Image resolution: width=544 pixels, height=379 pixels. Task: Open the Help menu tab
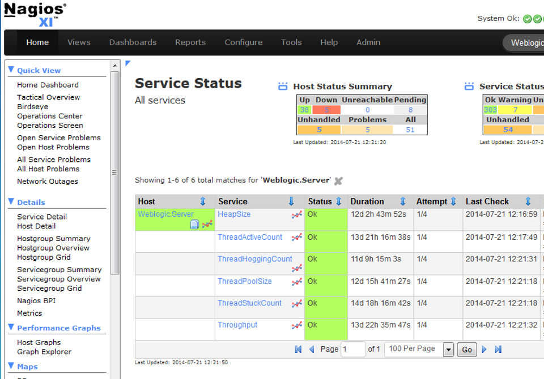329,42
